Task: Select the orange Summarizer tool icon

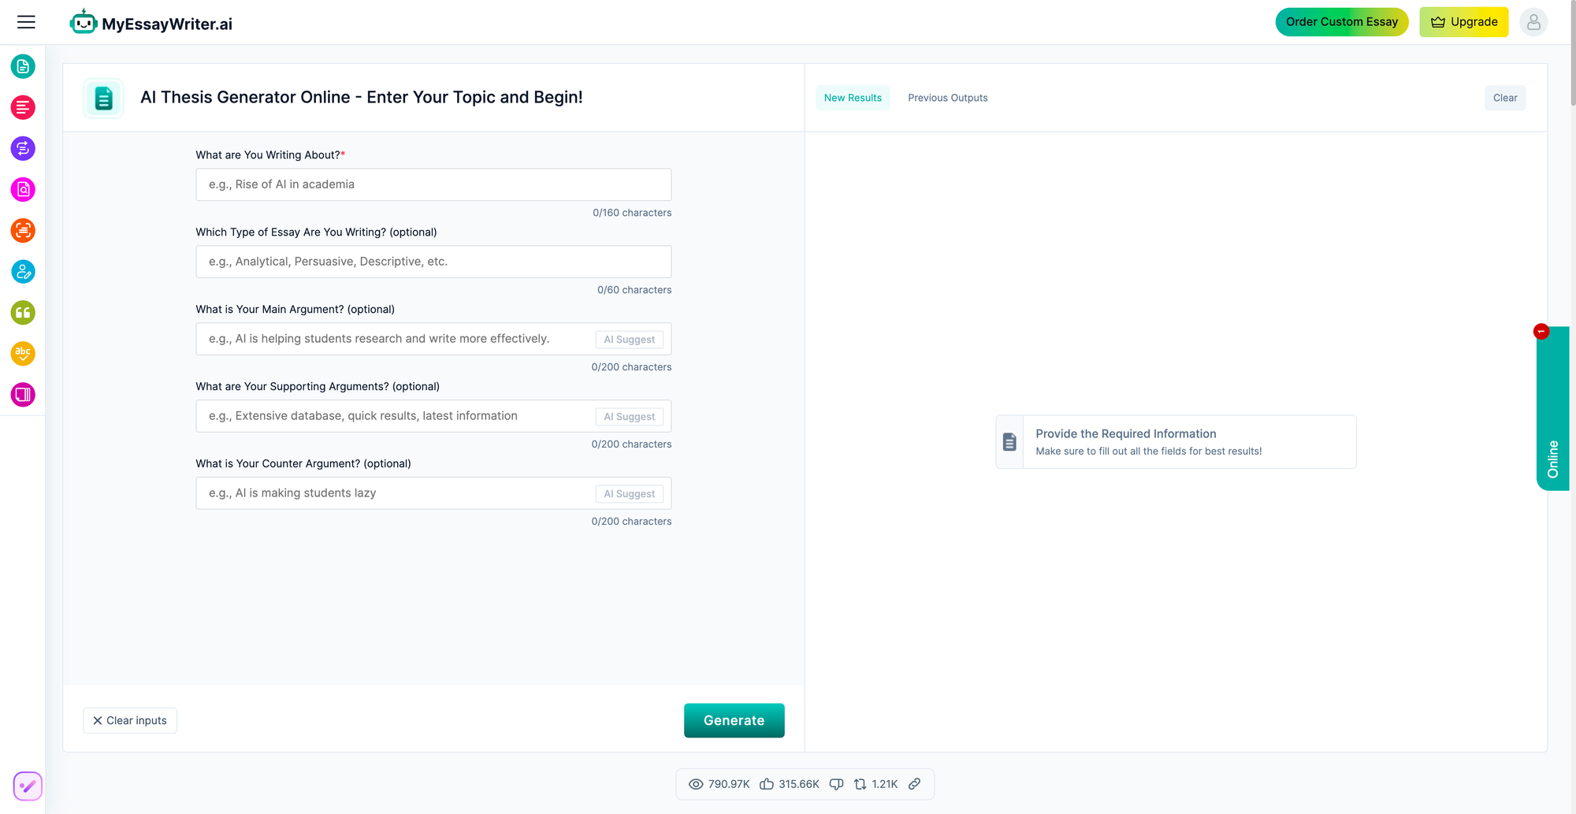Action: point(23,231)
